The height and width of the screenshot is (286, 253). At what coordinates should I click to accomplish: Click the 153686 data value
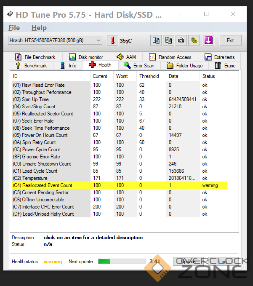[x=176, y=171]
